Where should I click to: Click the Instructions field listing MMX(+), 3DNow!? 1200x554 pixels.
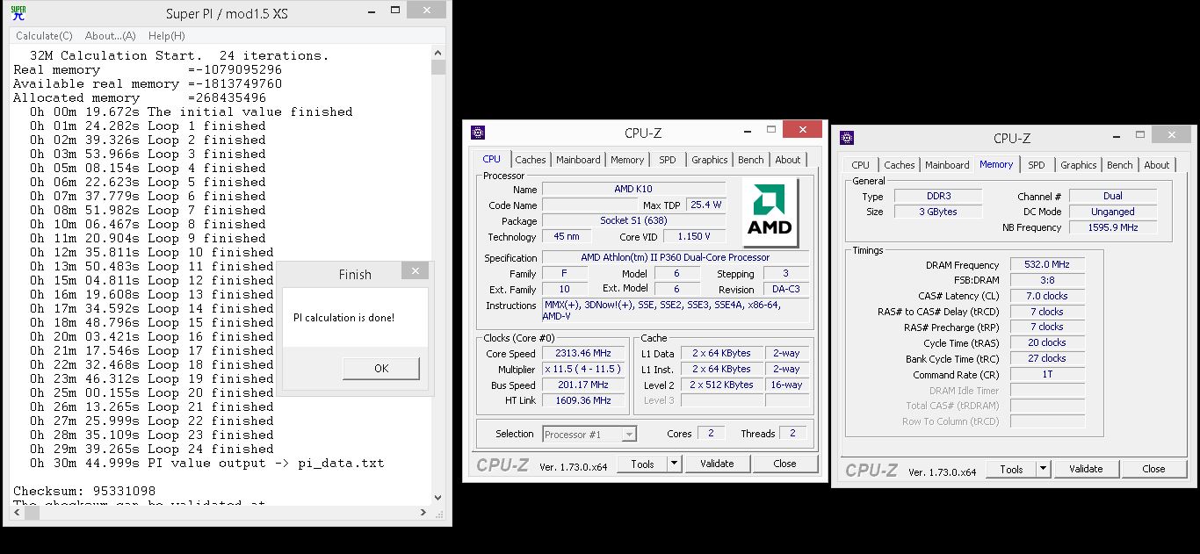click(675, 310)
